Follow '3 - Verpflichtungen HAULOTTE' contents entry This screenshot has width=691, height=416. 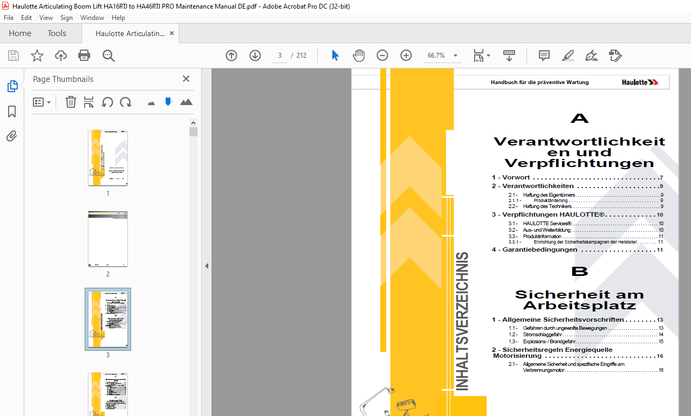click(x=577, y=214)
